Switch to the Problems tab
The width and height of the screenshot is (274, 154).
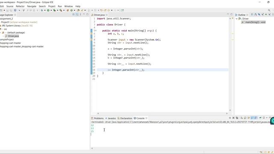click(97, 118)
